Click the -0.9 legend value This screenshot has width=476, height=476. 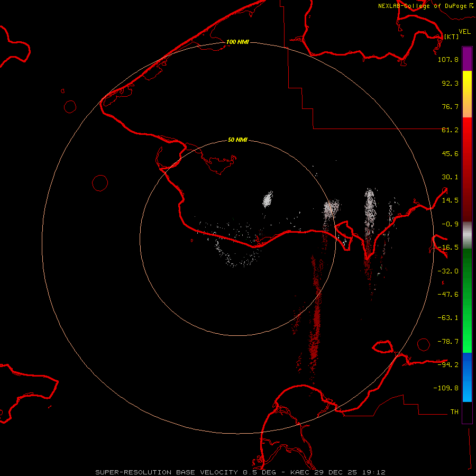[x=450, y=224]
